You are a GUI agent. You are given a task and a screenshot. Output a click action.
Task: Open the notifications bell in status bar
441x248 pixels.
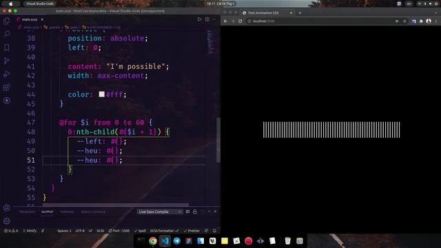point(214,231)
